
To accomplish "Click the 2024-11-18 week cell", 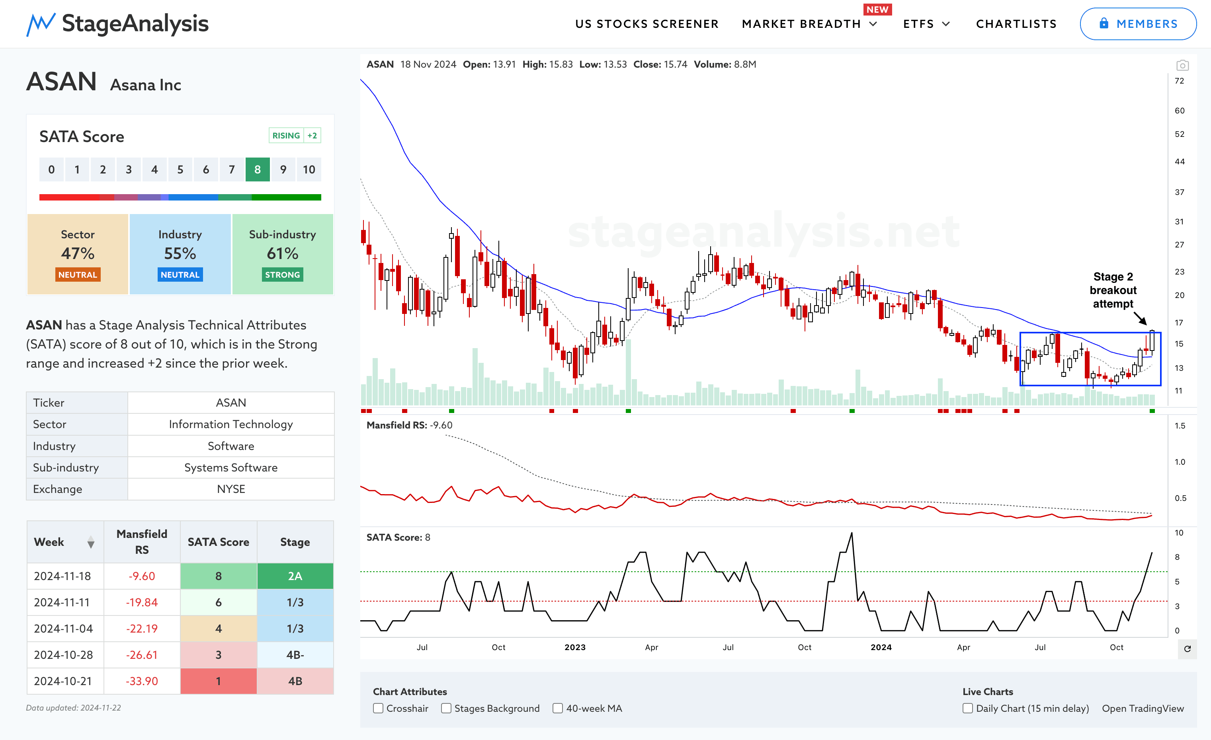I will [65, 576].
